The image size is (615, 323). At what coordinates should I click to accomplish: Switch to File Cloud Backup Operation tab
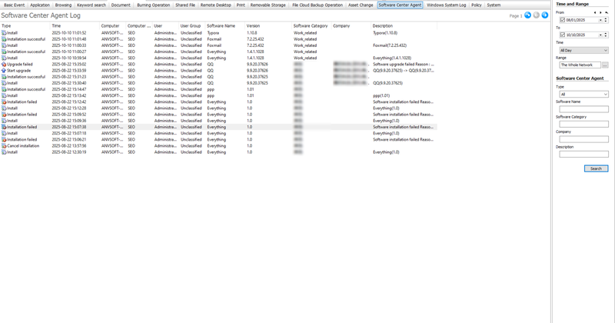tap(317, 5)
